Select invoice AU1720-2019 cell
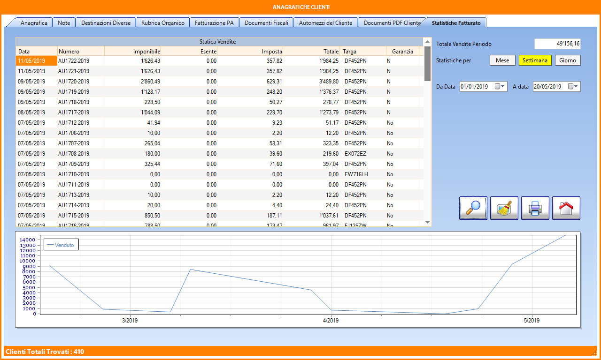The height and width of the screenshot is (360, 601). tap(81, 82)
